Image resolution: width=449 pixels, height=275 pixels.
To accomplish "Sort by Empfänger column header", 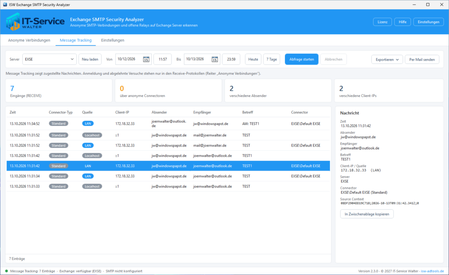I will (202, 112).
